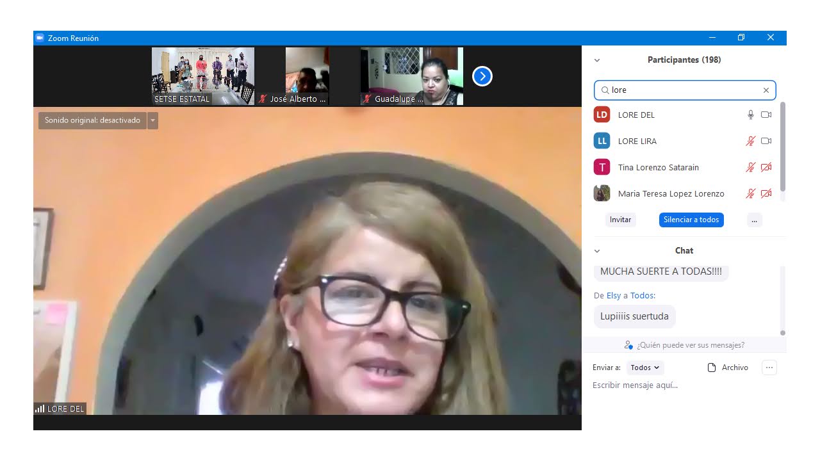The image size is (820, 461).
Task: Click ¿Quién puede ver sus mensajes? link
Action: 691,345
